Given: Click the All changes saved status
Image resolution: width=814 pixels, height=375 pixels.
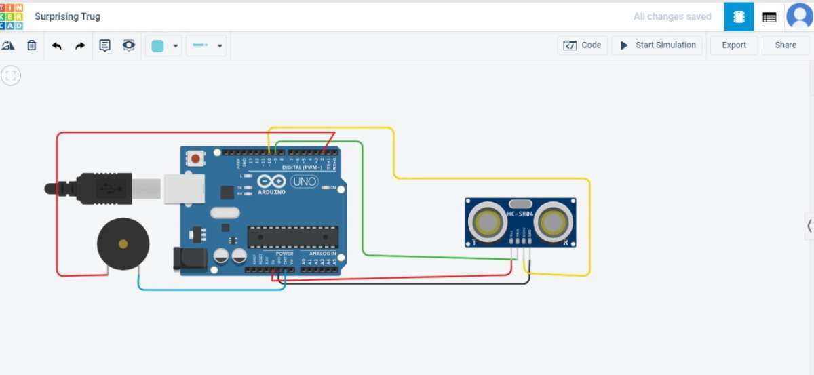Looking at the screenshot, I should click(672, 16).
